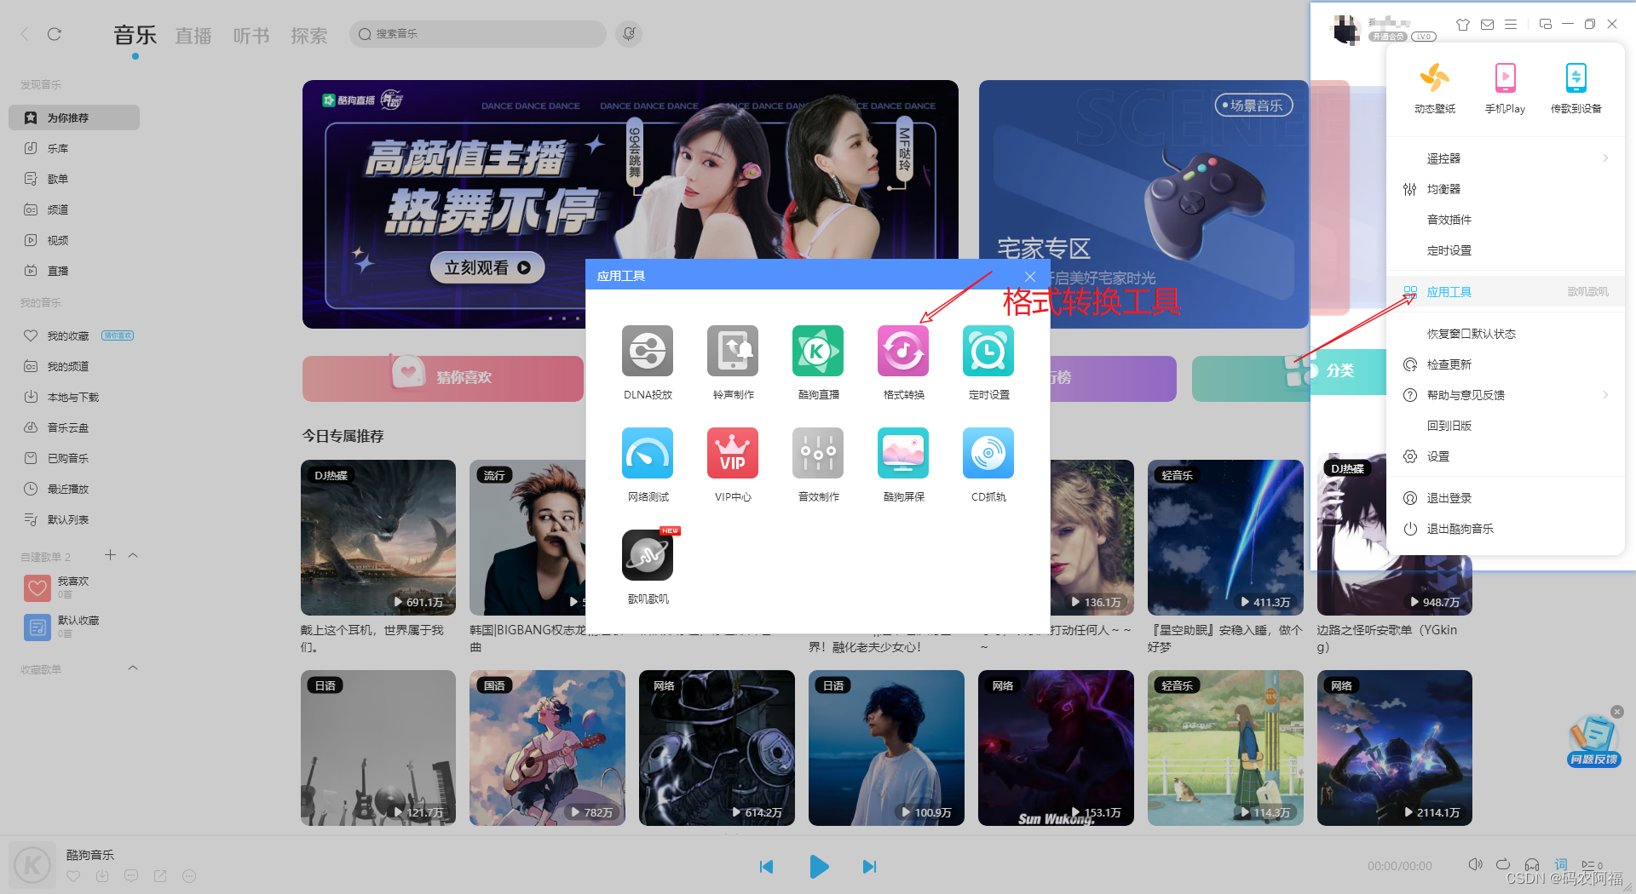Open the 音效制作 tool

tap(818, 453)
